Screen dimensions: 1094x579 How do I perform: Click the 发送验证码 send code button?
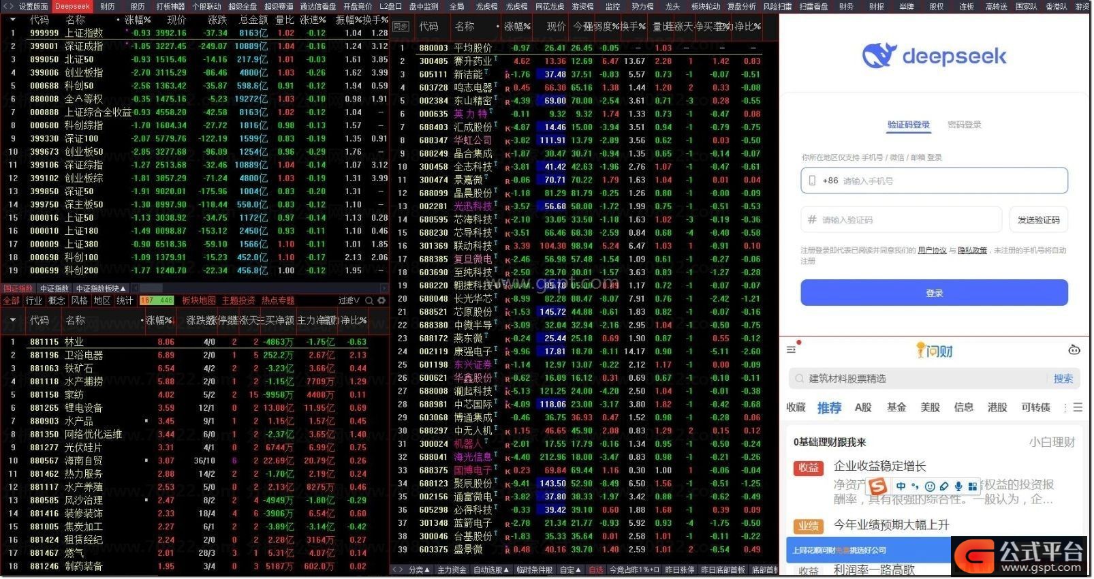[1038, 220]
